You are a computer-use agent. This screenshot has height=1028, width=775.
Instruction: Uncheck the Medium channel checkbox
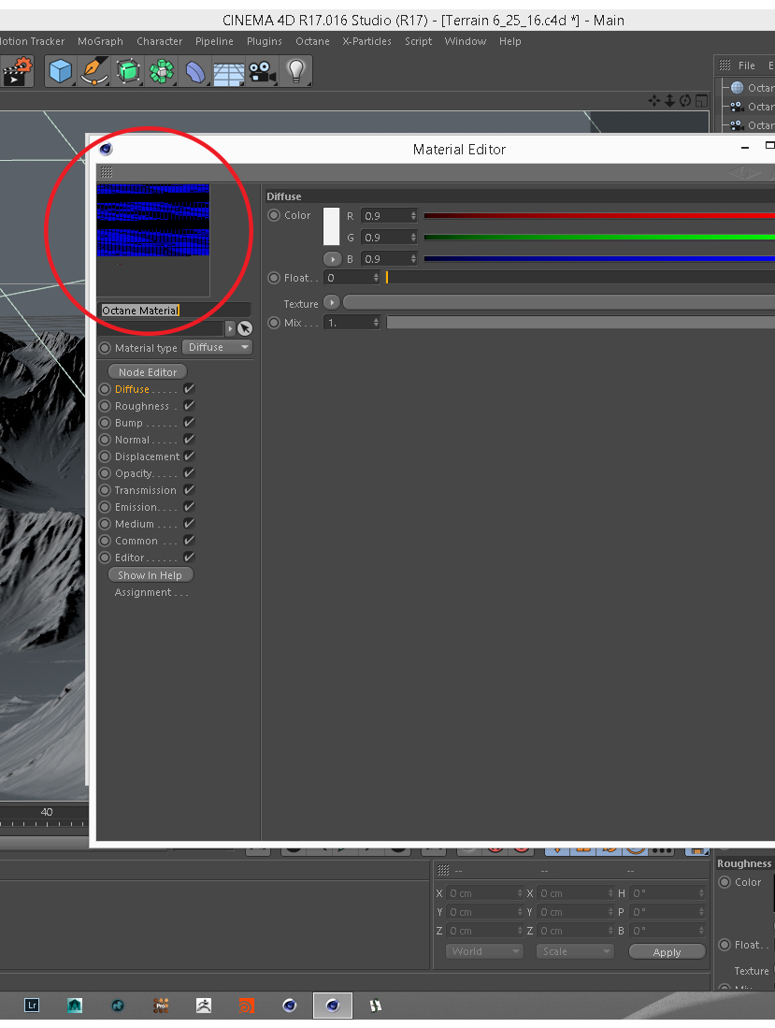pyautogui.click(x=190, y=523)
